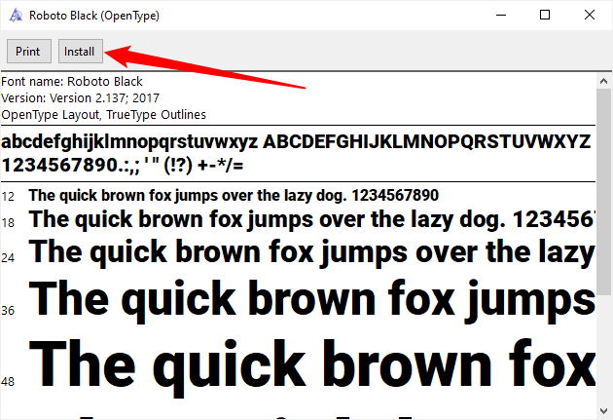This screenshot has height=420, width=613.
Task: Click the "Font name: Roboto Black" line
Action: pos(72,82)
